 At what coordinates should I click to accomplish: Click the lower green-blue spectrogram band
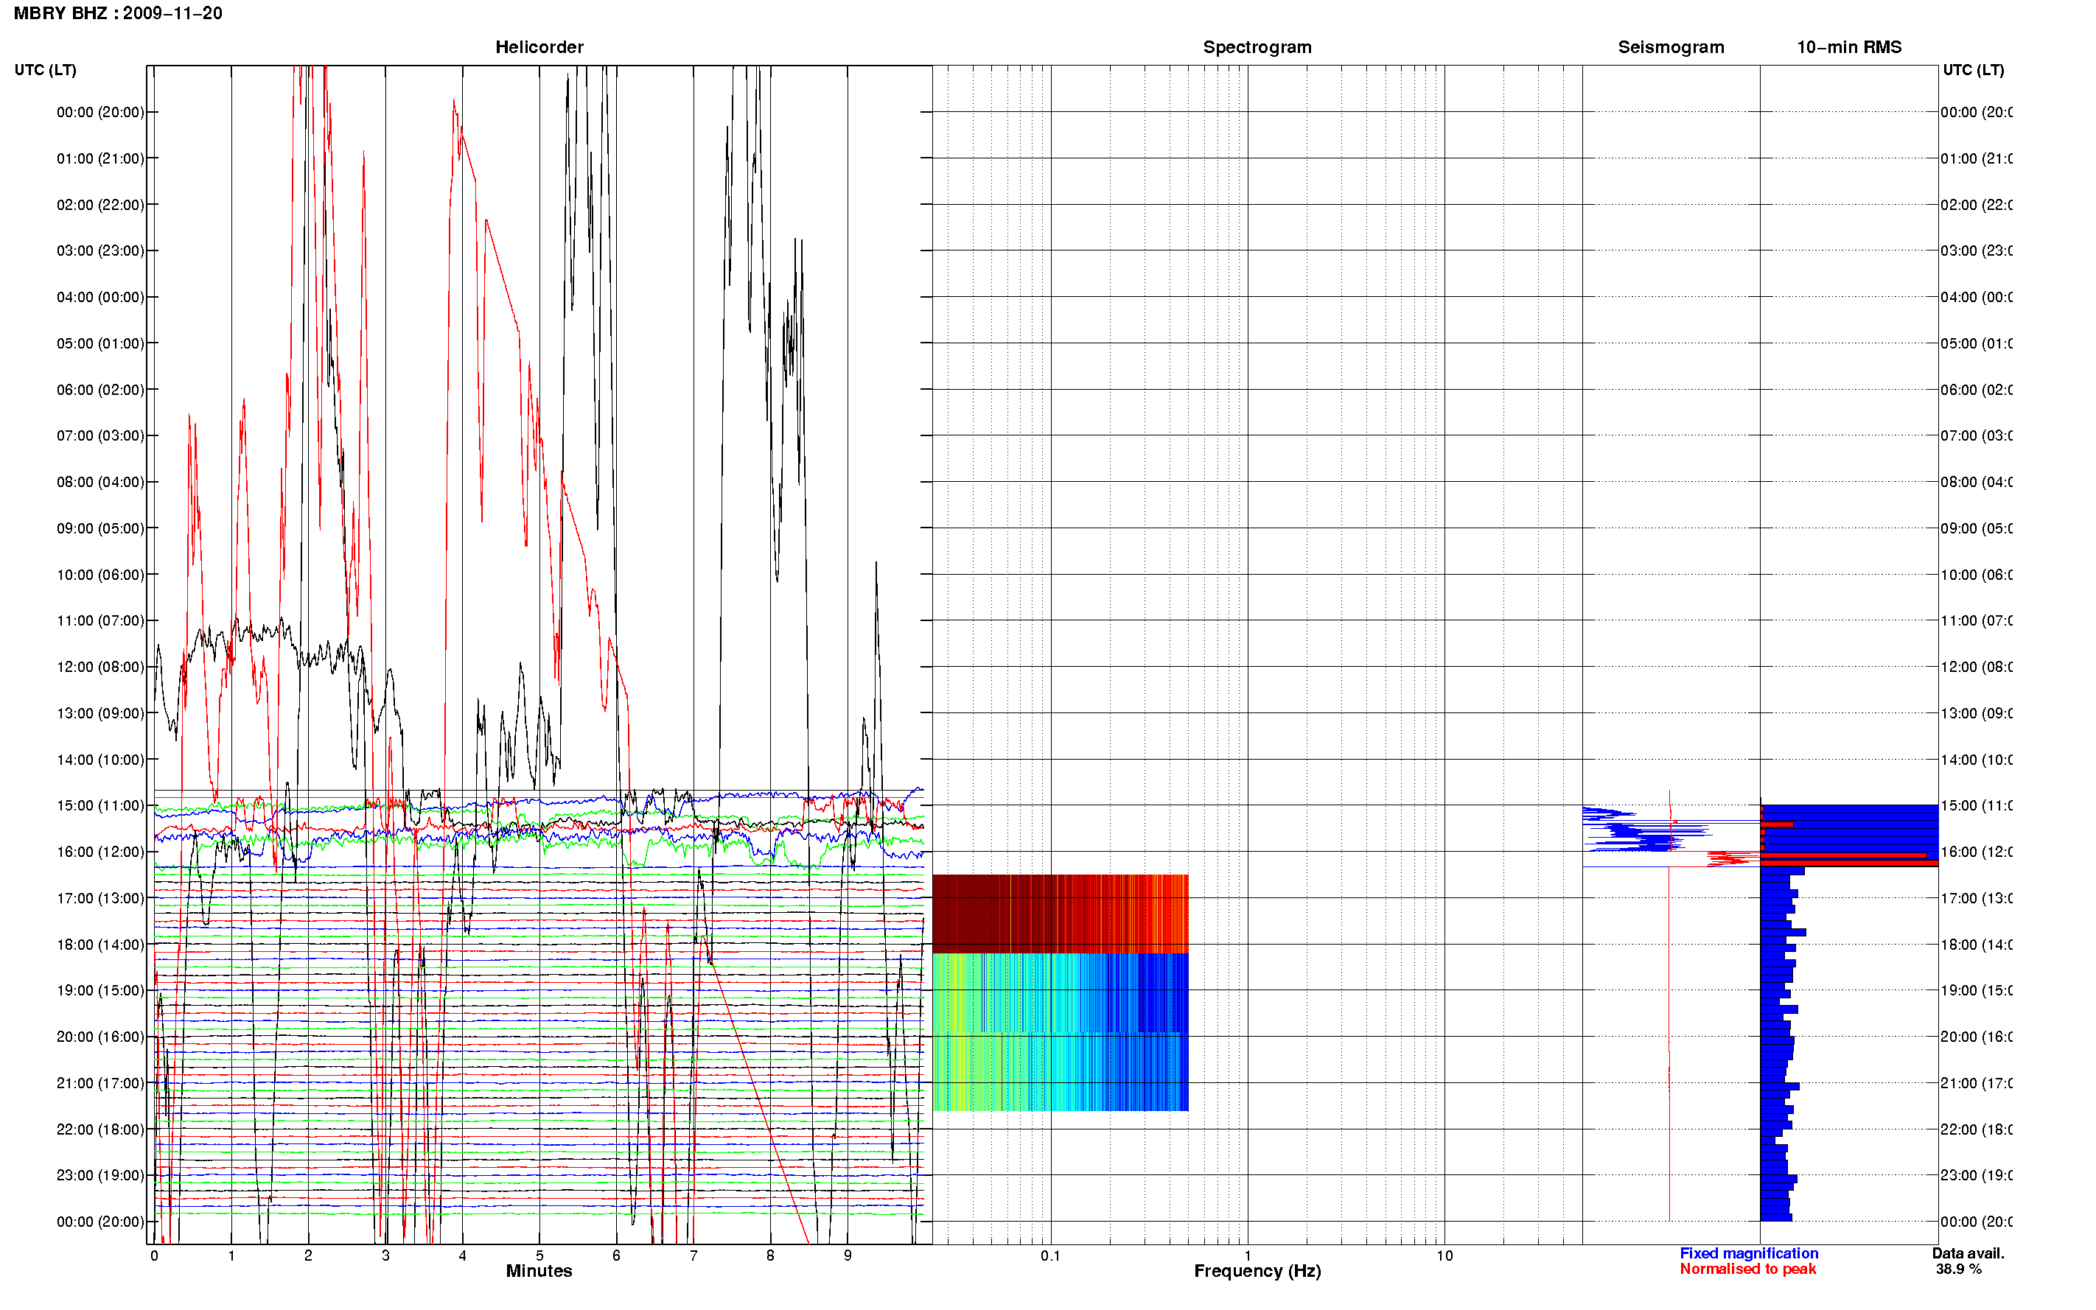[x=1060, y=1072]
